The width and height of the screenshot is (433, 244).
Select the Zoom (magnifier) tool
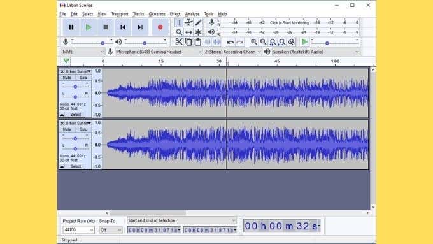179,32
